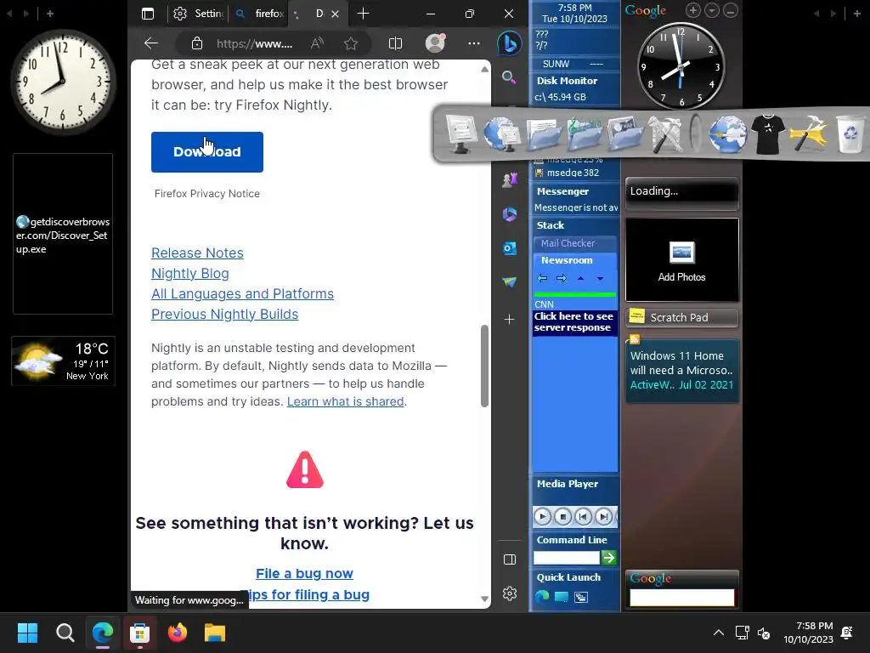The height and width of the screenshot is (653, 870).
Task: Open the Nightly Blog link
Action: [x=190, y=273]
